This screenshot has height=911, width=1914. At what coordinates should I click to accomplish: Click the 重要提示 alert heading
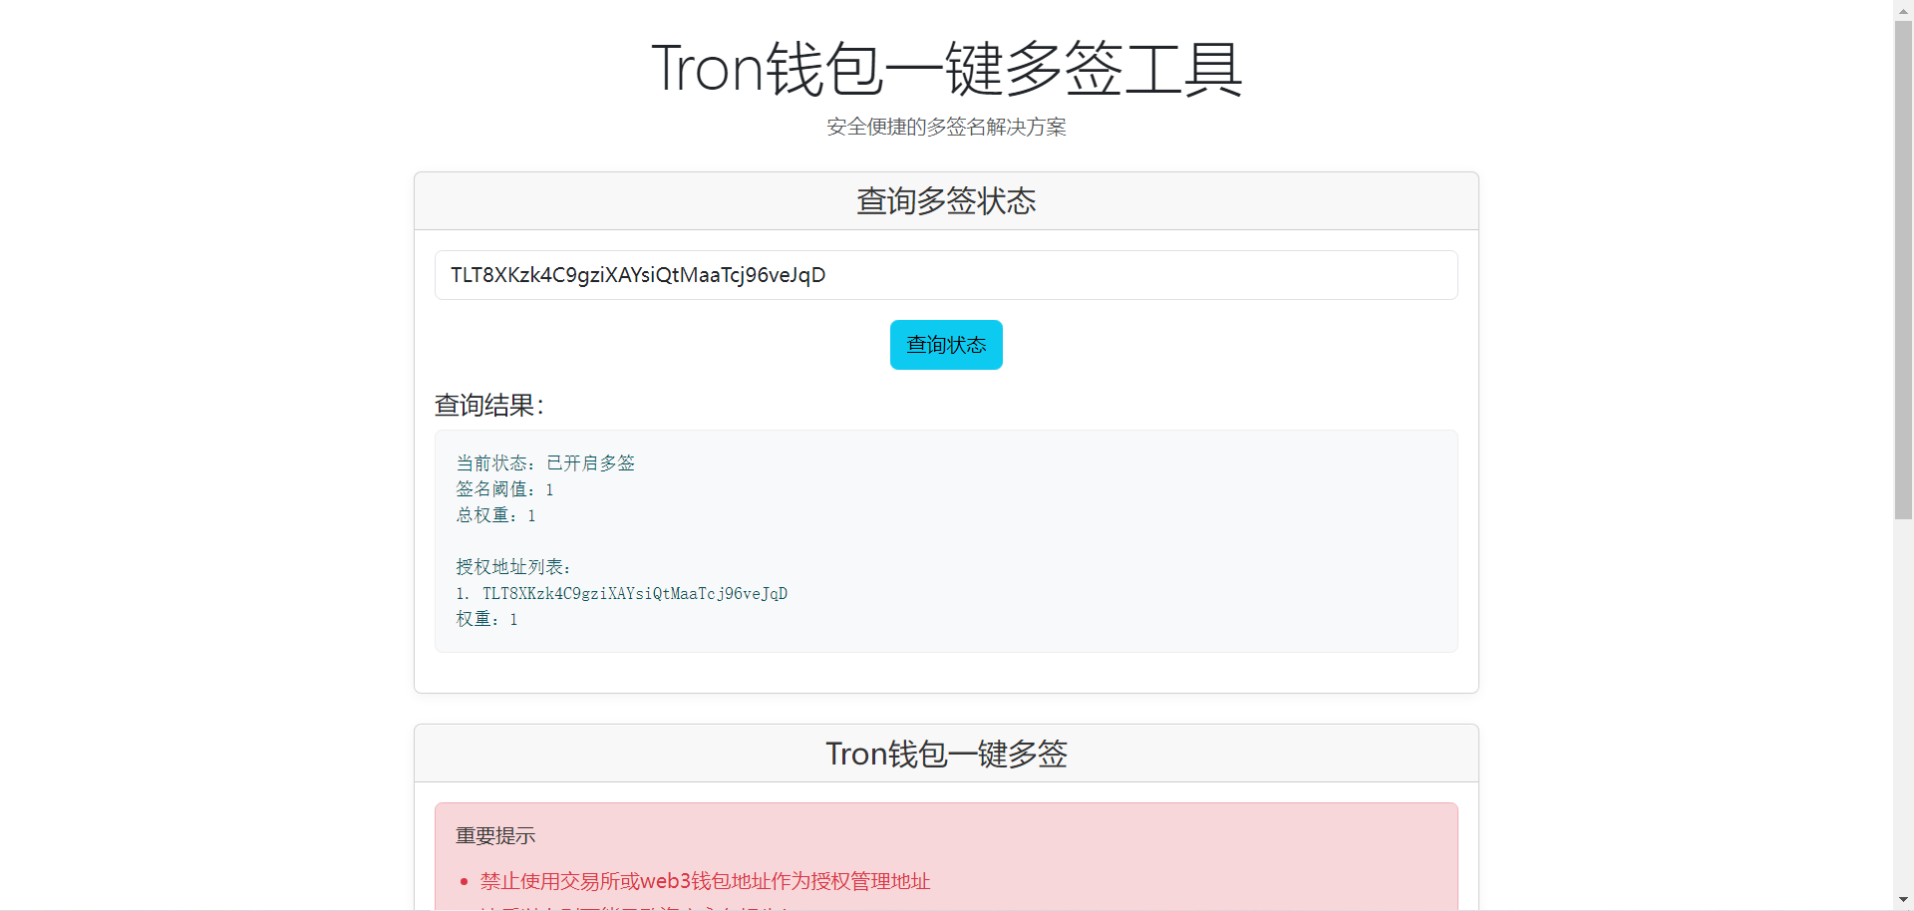coord(495,836)
